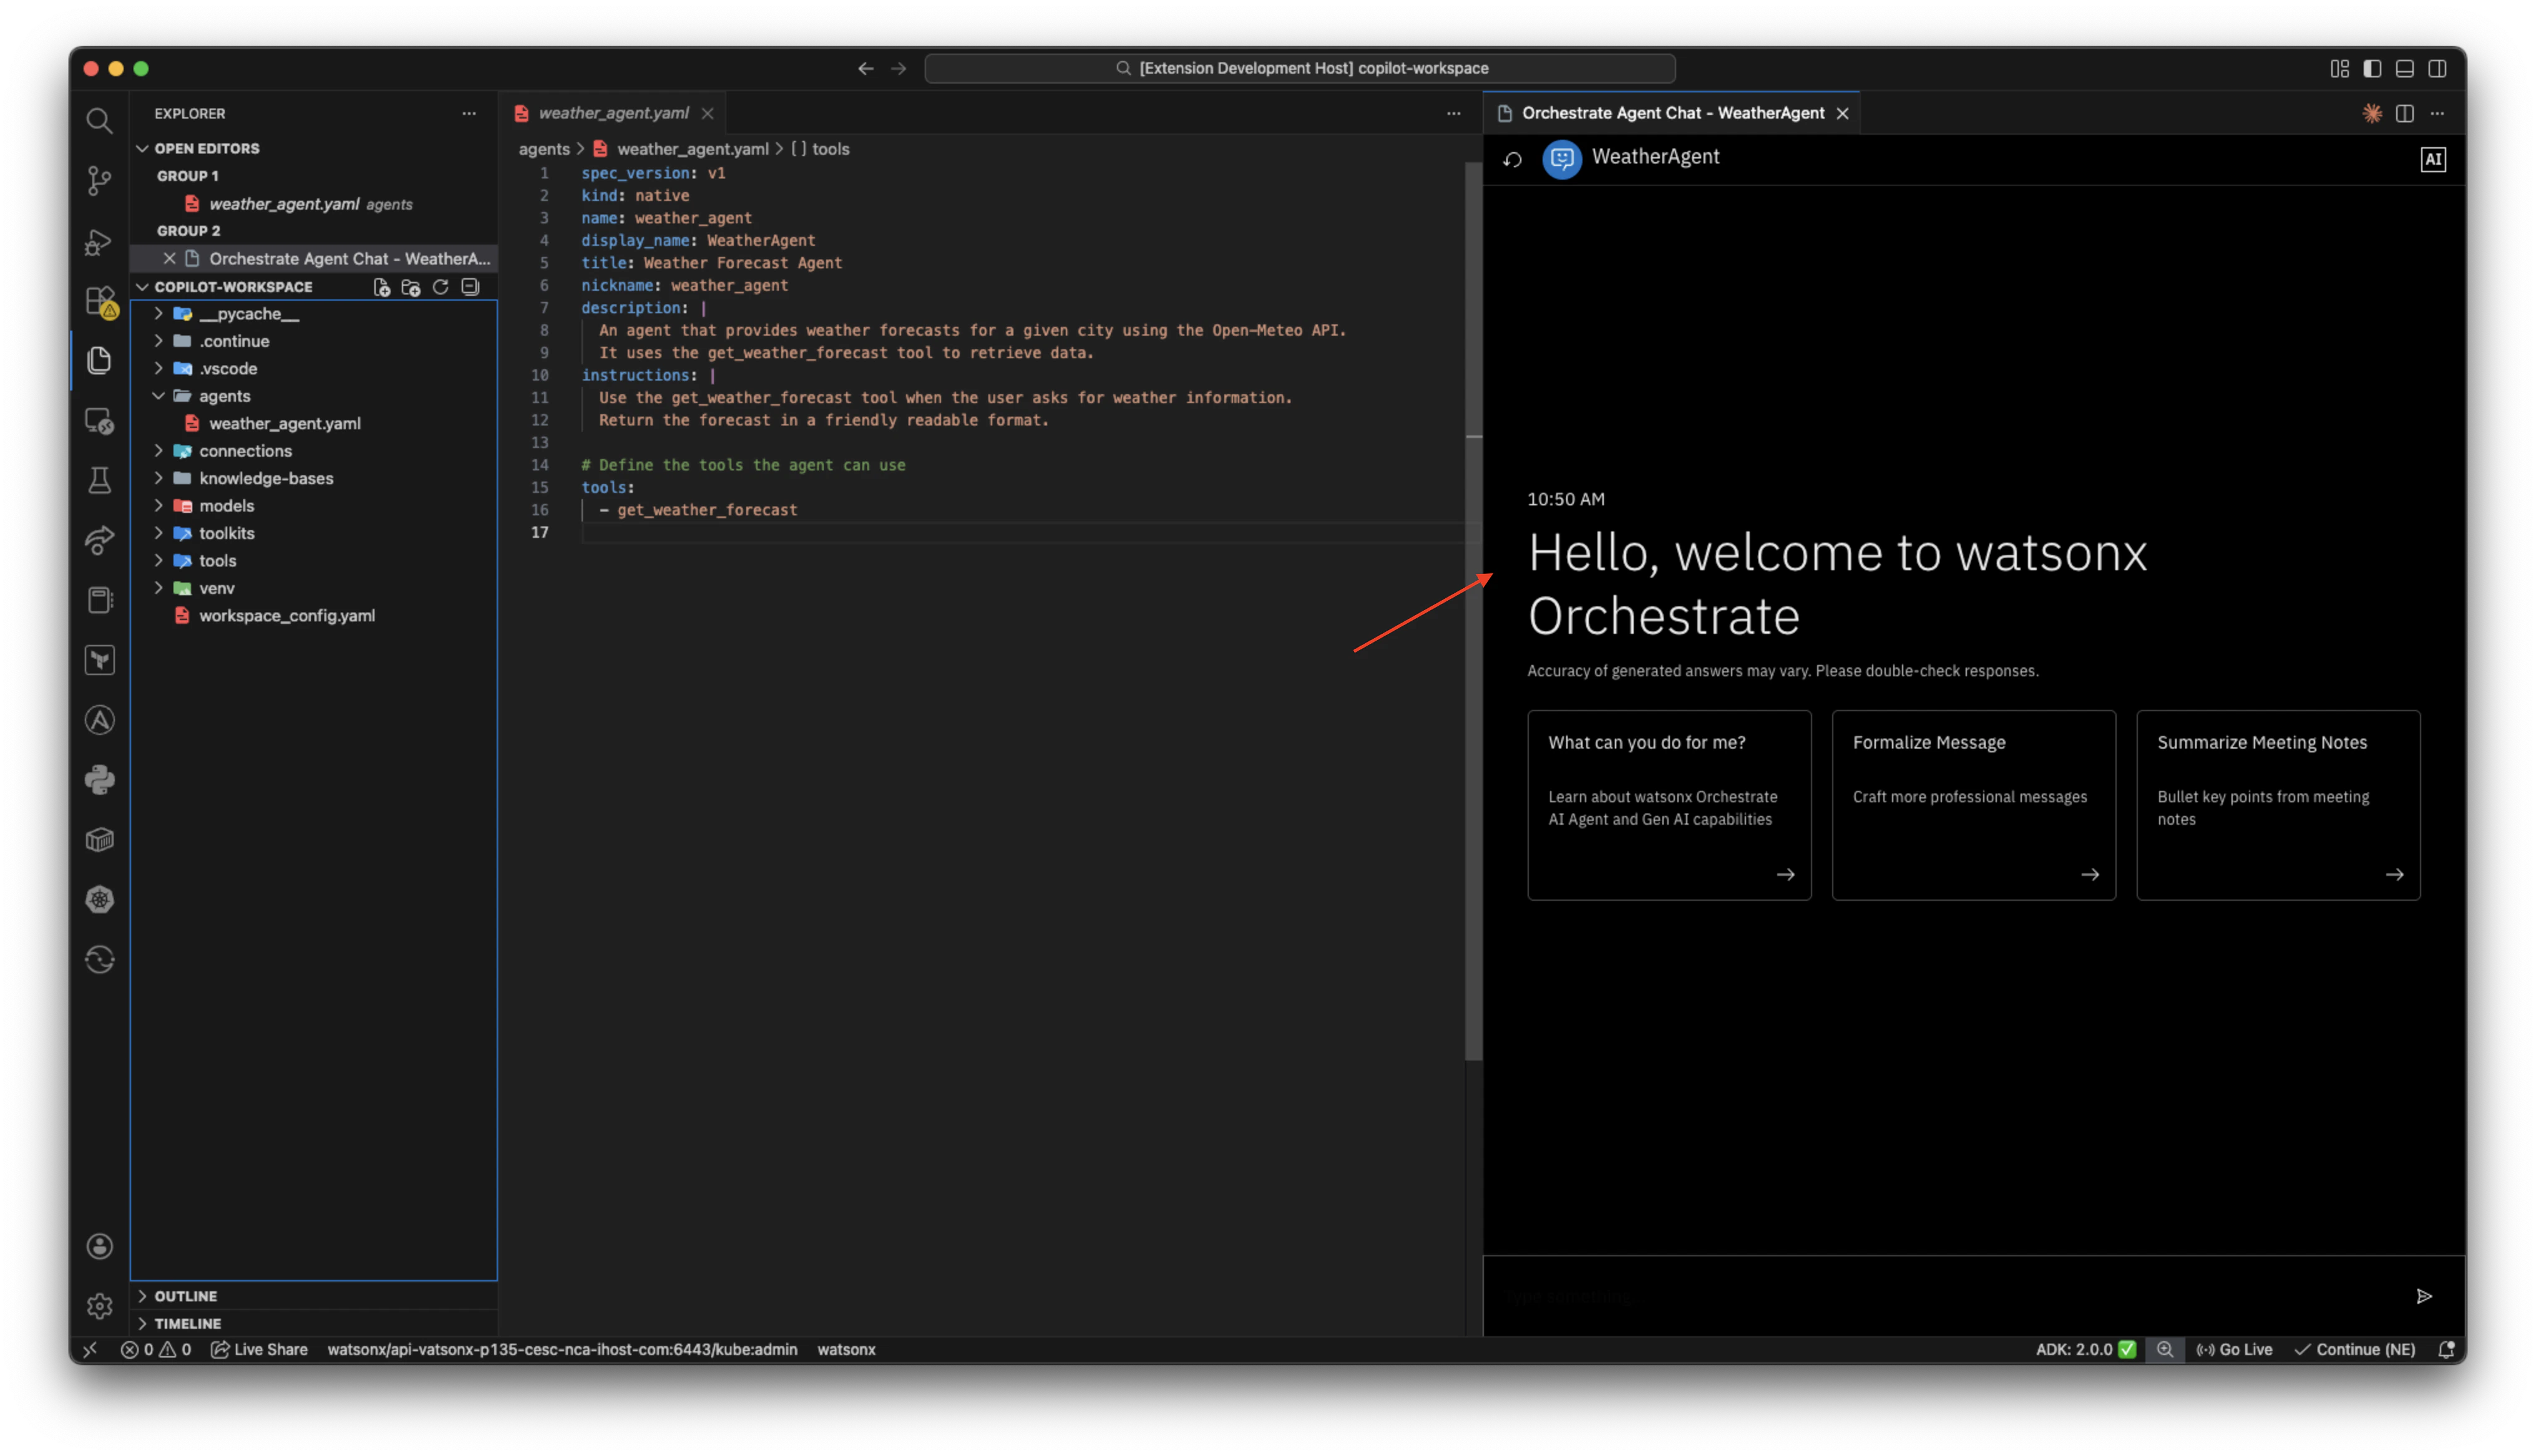Screen dimensions: 2536x1456
Task: Click Go Live in status bar
Action: (2234, 1349)
